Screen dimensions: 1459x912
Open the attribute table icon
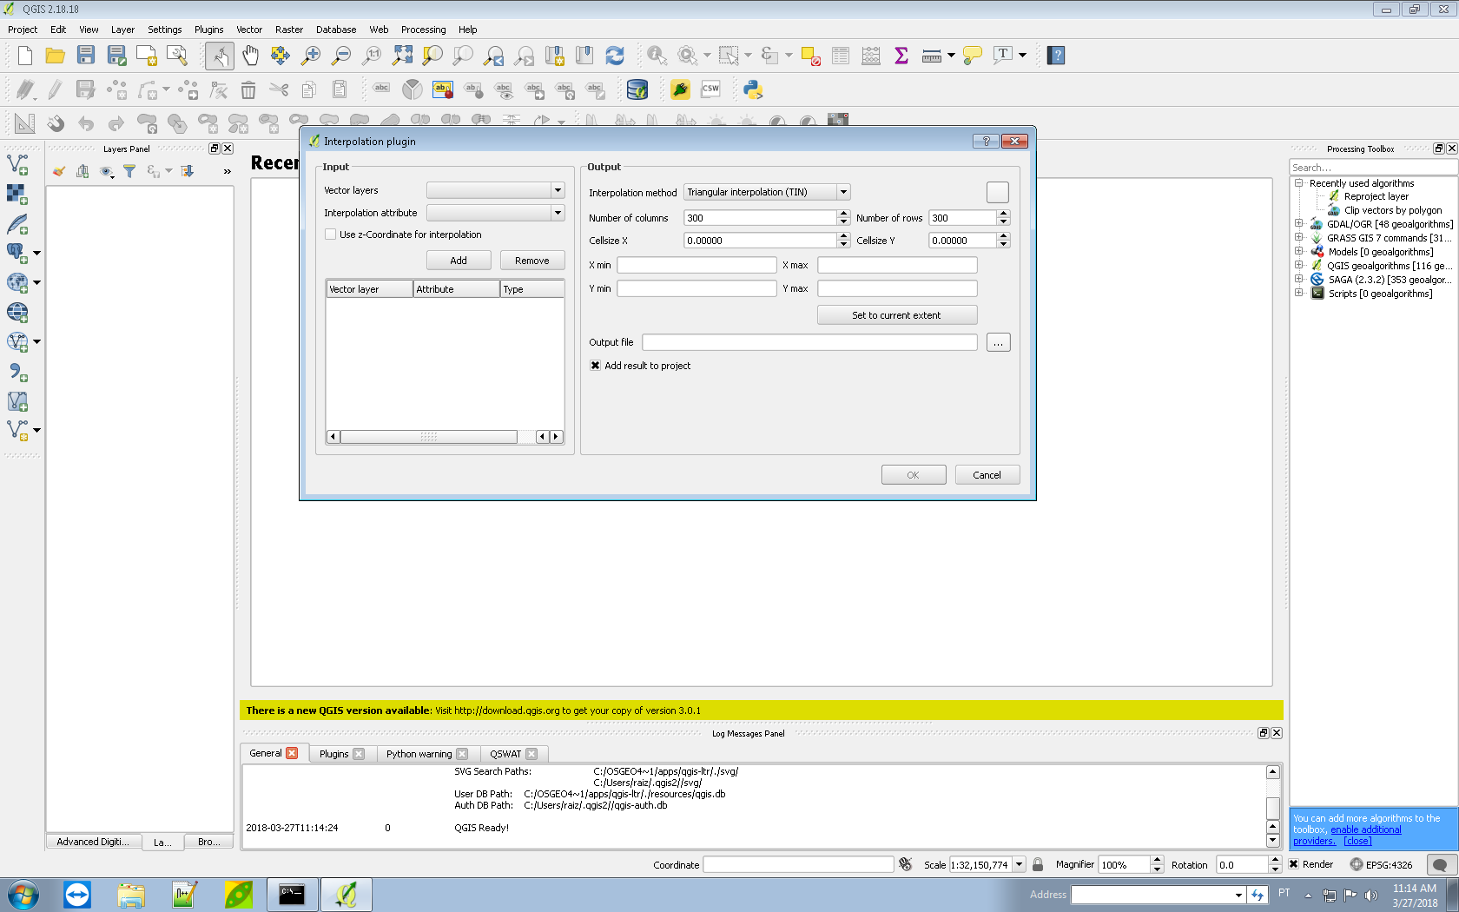click(841, 56)
